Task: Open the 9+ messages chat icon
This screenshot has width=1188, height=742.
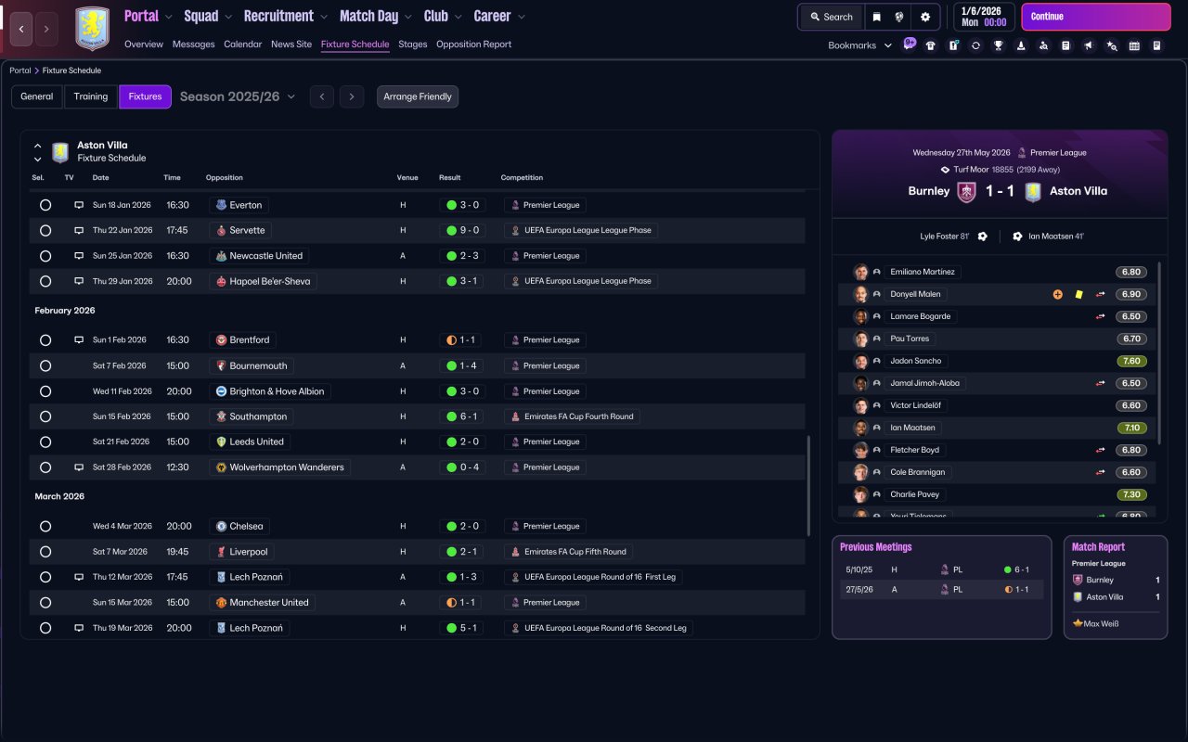Action: pyautogui.click(x=909, y=44)
